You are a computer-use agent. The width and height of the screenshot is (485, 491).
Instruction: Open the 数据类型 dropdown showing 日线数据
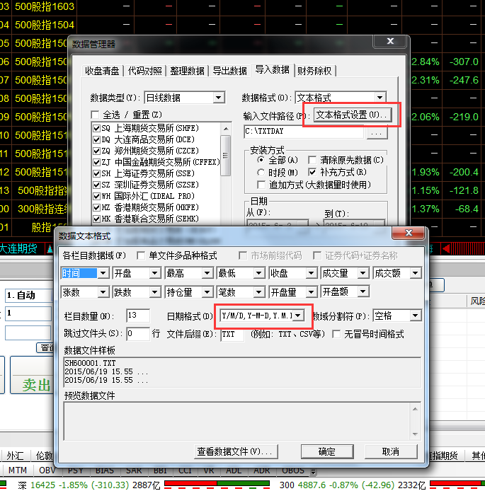(x=218, y=98)
